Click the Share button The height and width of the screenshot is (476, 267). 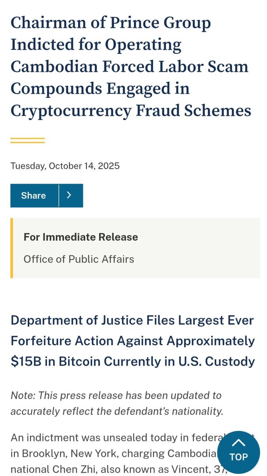(34, 196)
